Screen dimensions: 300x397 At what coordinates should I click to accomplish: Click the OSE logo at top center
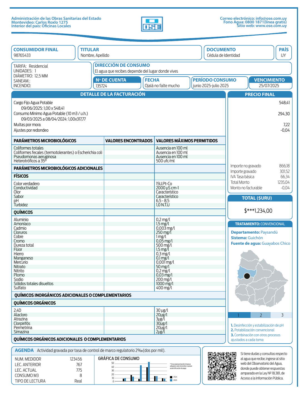[x=152, y=24]
